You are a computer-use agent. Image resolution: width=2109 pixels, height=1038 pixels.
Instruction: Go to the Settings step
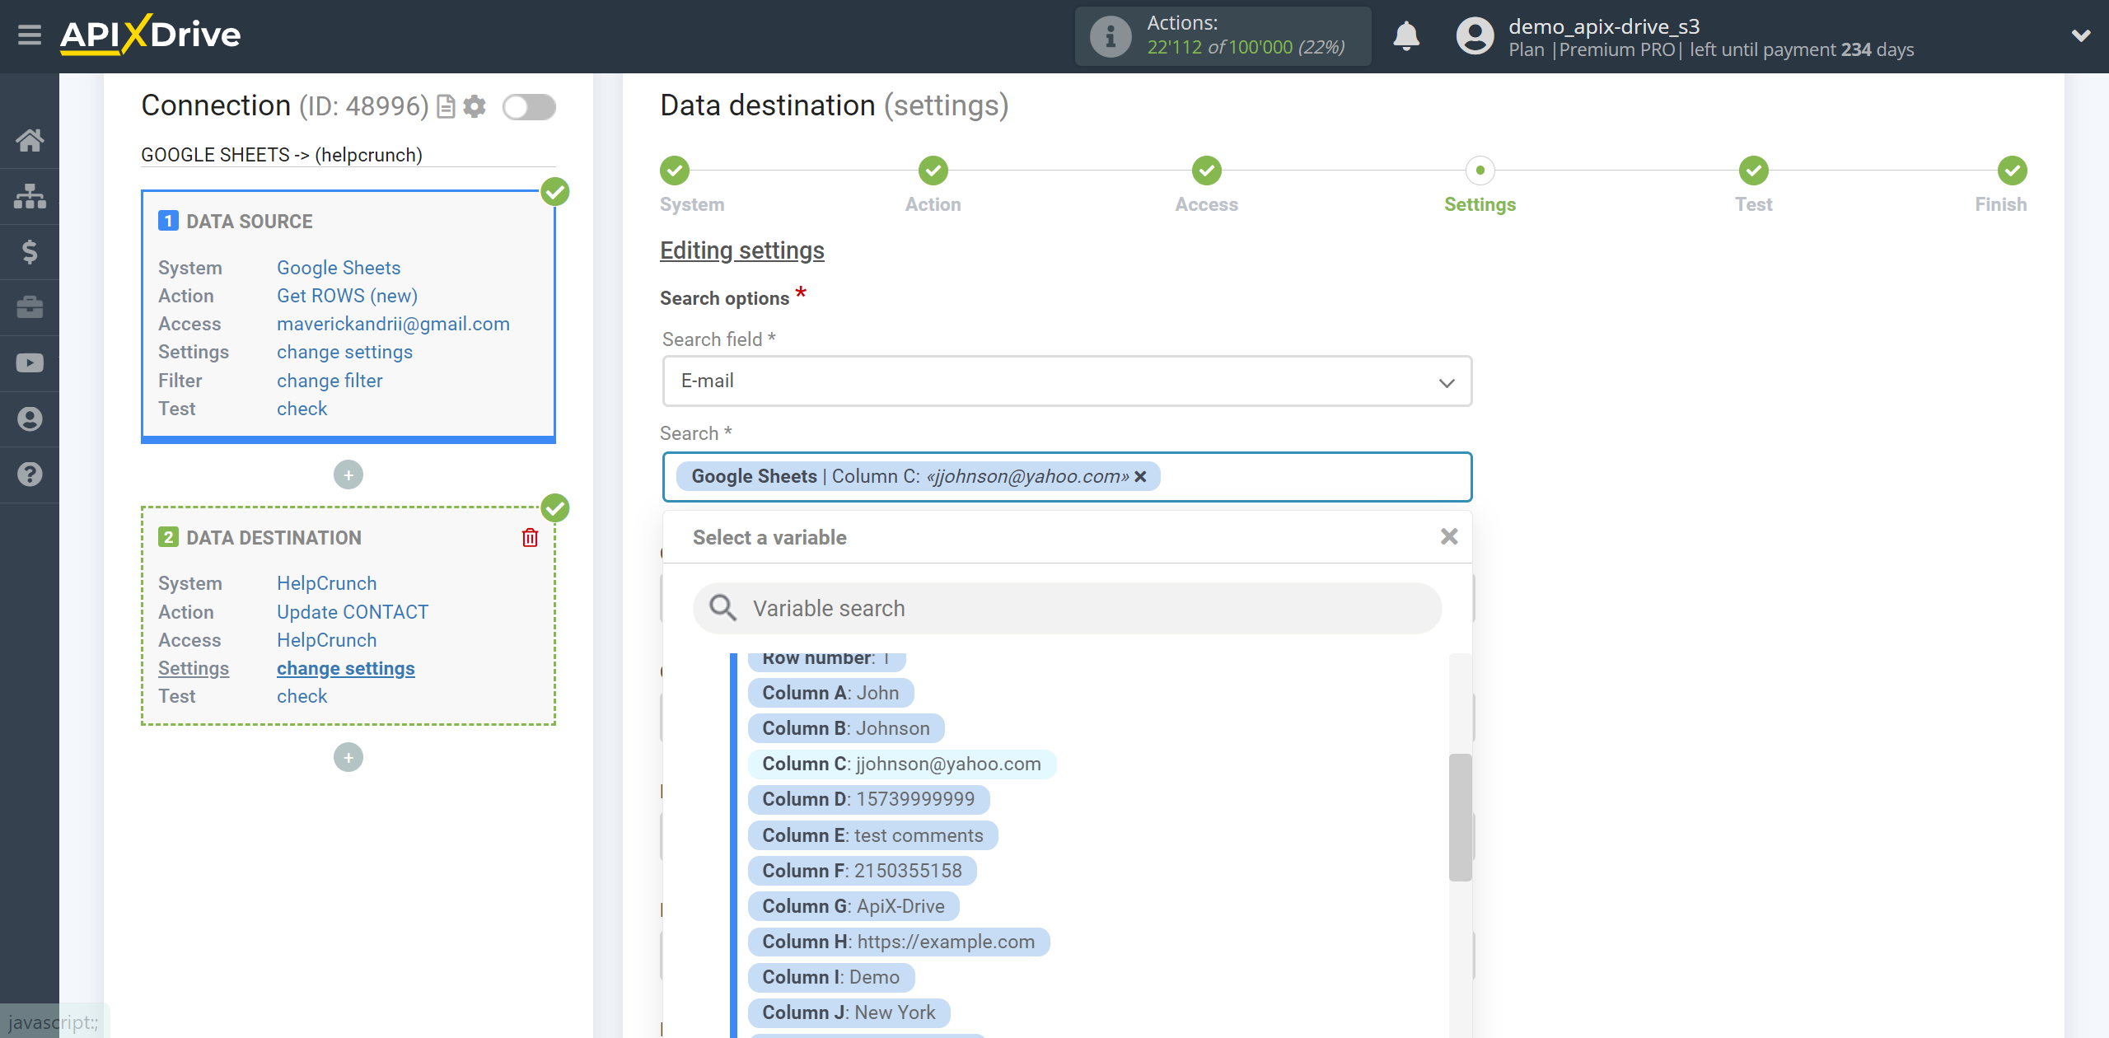[x=1480, y=171]
